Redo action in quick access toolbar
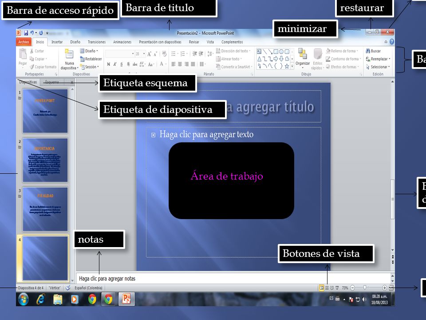This screenshot has height=320, width=426. pos(41,33)
